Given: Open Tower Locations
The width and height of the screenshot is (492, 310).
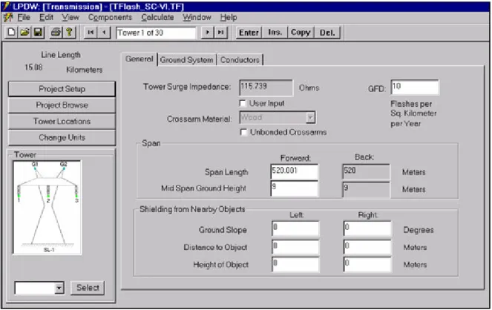Looking at the screenshot, I should coord(62,122).
